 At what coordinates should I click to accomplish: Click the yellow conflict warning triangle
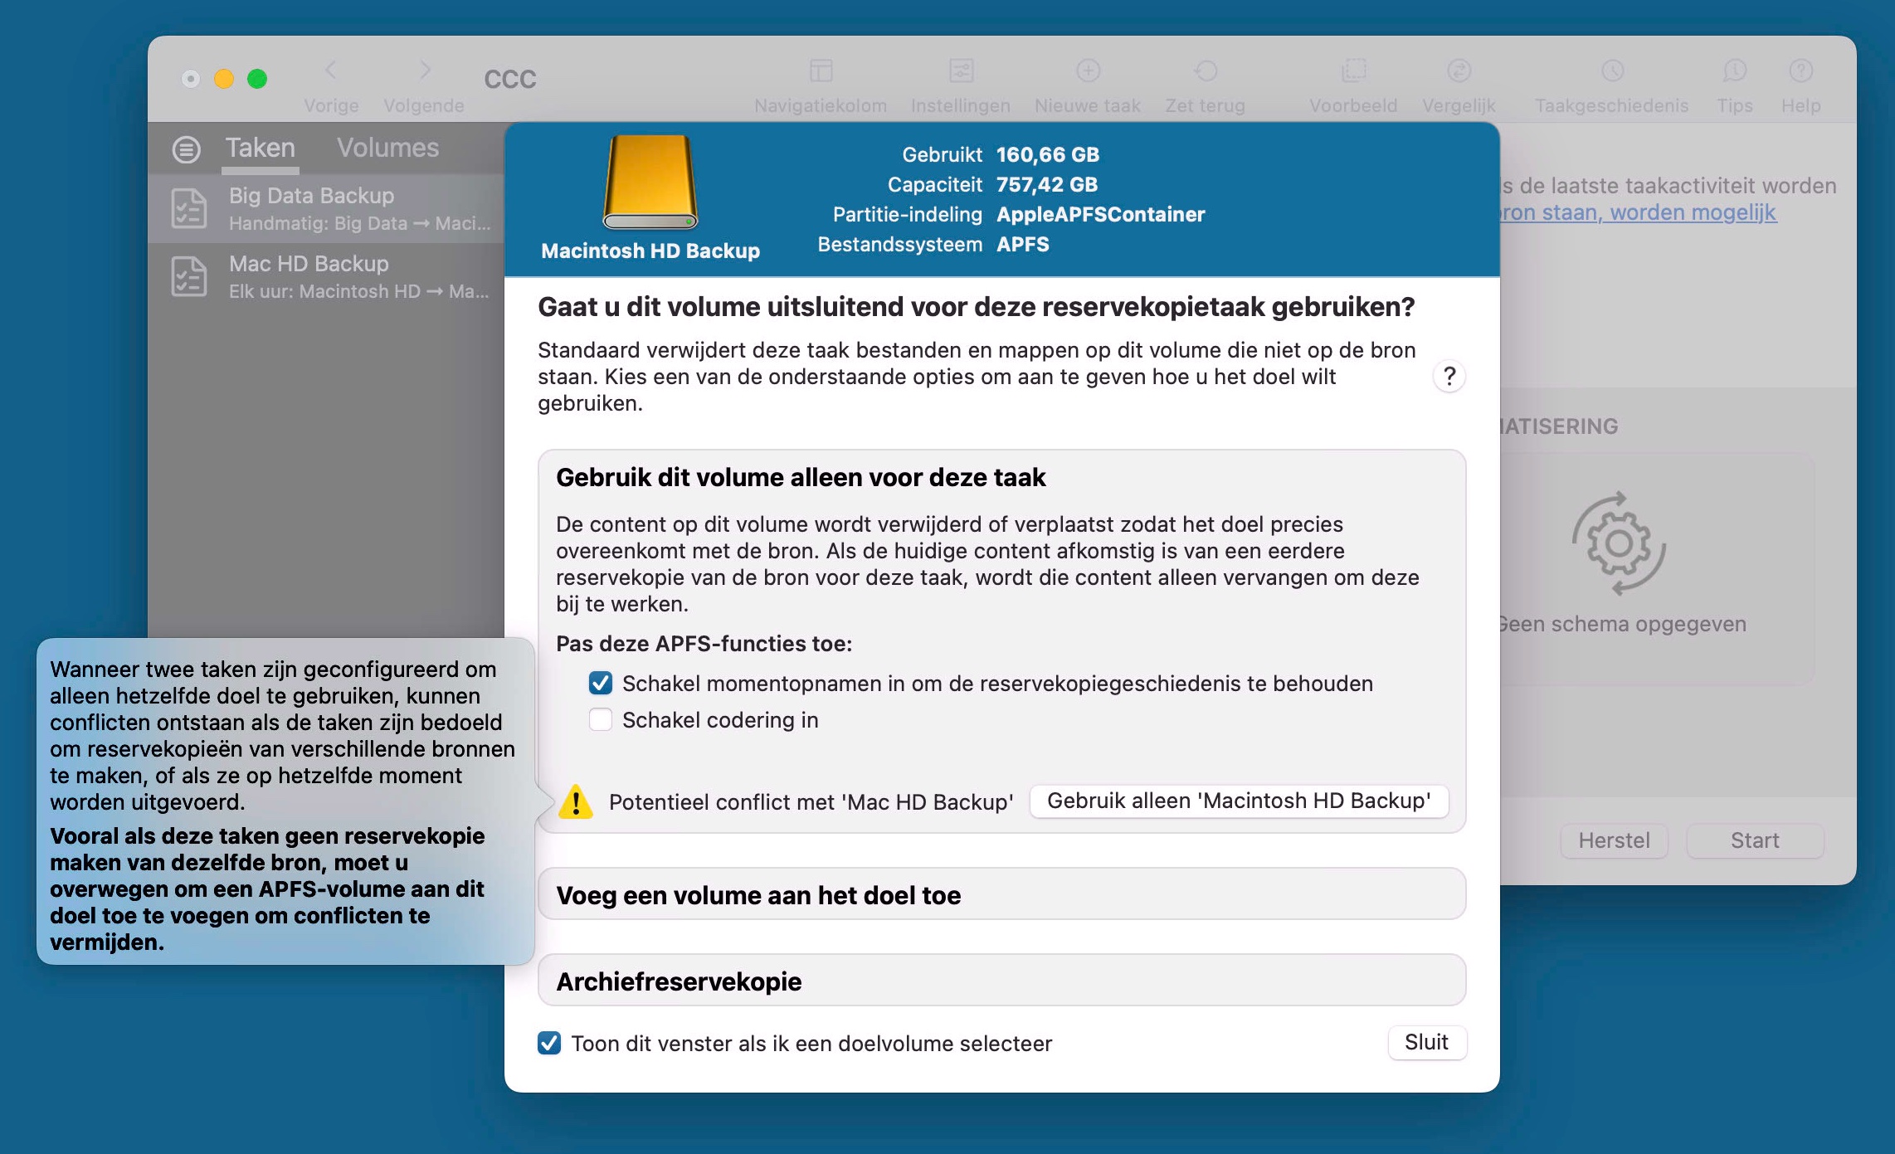point(576,801)
